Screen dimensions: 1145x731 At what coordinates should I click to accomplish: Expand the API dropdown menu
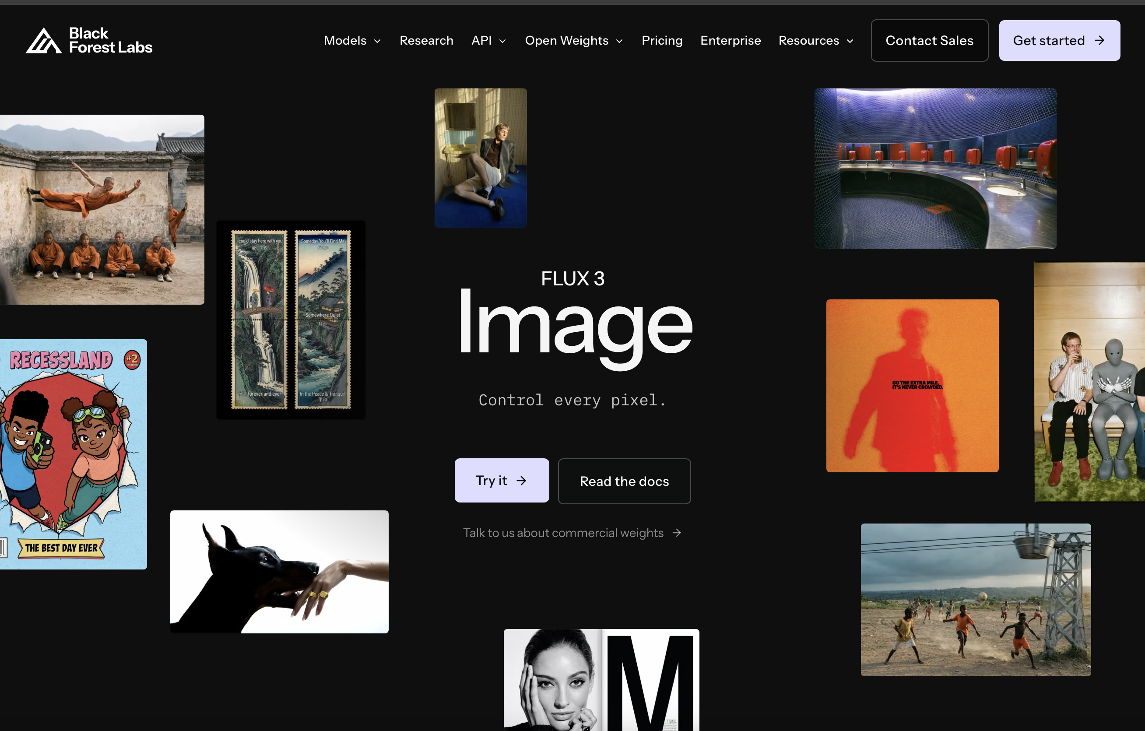pos(488,40)
